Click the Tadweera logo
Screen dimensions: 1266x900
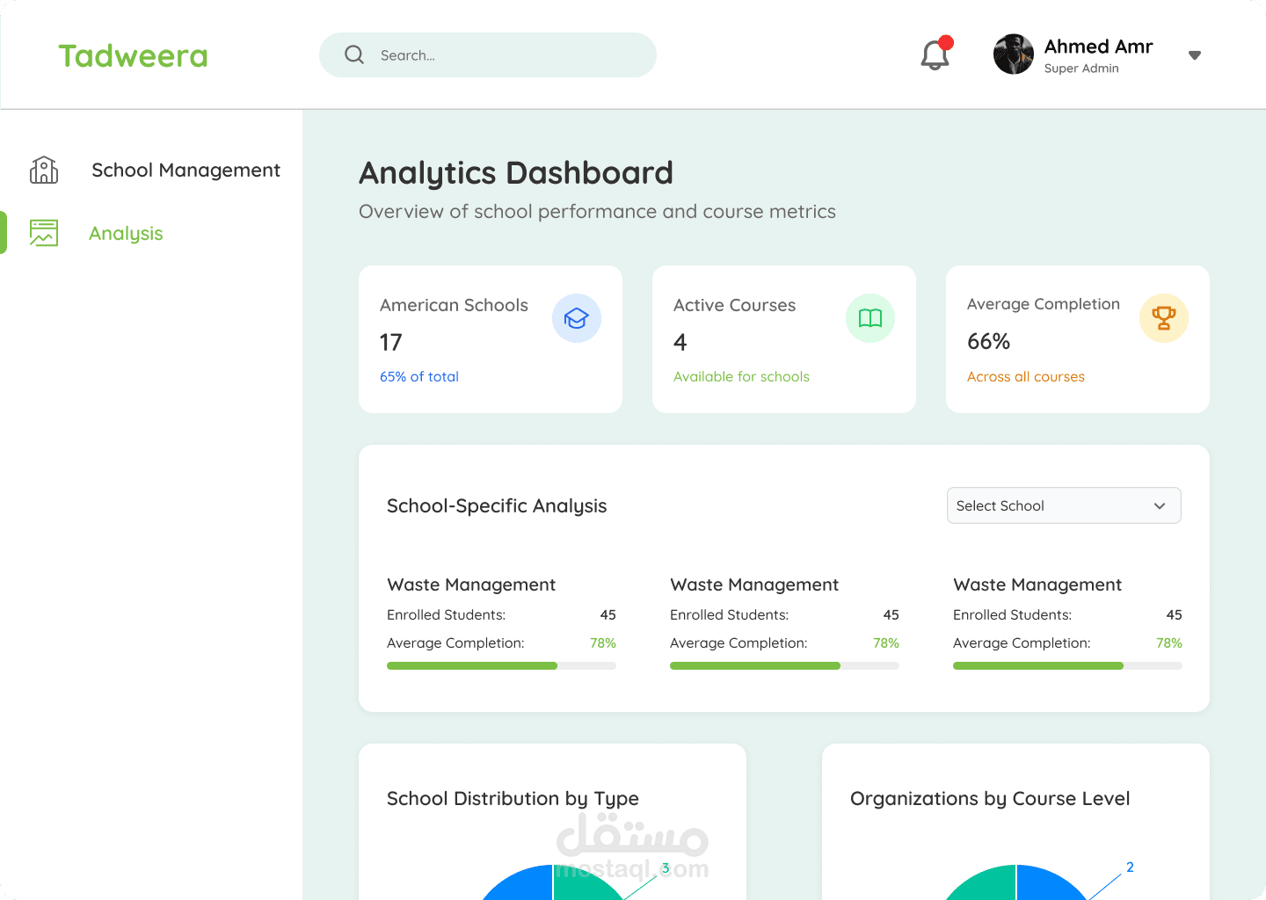(134, 56)
